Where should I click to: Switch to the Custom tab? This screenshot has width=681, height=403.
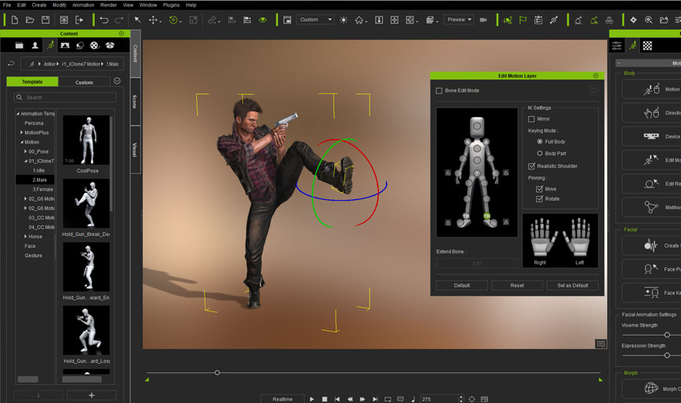click(84, 82)
